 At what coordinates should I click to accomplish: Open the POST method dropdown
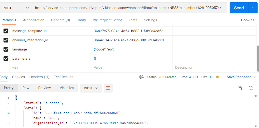tap(15, 8)
